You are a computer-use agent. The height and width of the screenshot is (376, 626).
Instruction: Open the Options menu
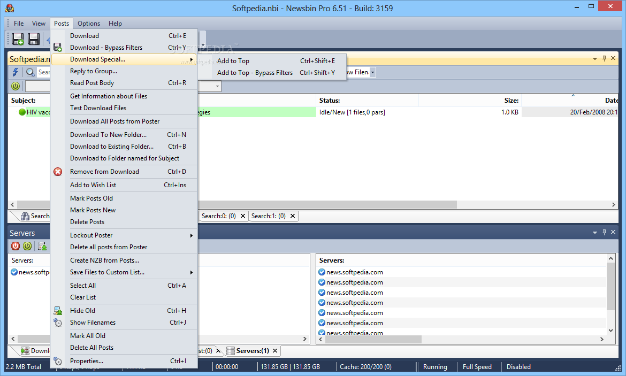(x=89, y=23)
